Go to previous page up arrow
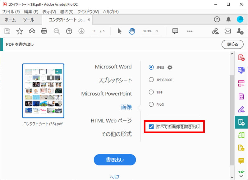 pyautogui.click(x=69, y=31)
